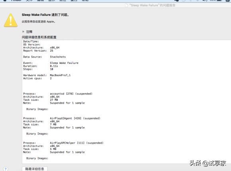The image size is (231, 171).
Task: Click the yellow warning triangle icon
Action: 11,20
